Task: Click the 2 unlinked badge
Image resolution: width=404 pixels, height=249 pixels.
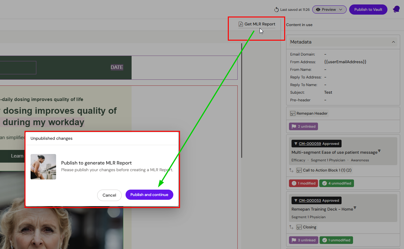Action: 303,126
